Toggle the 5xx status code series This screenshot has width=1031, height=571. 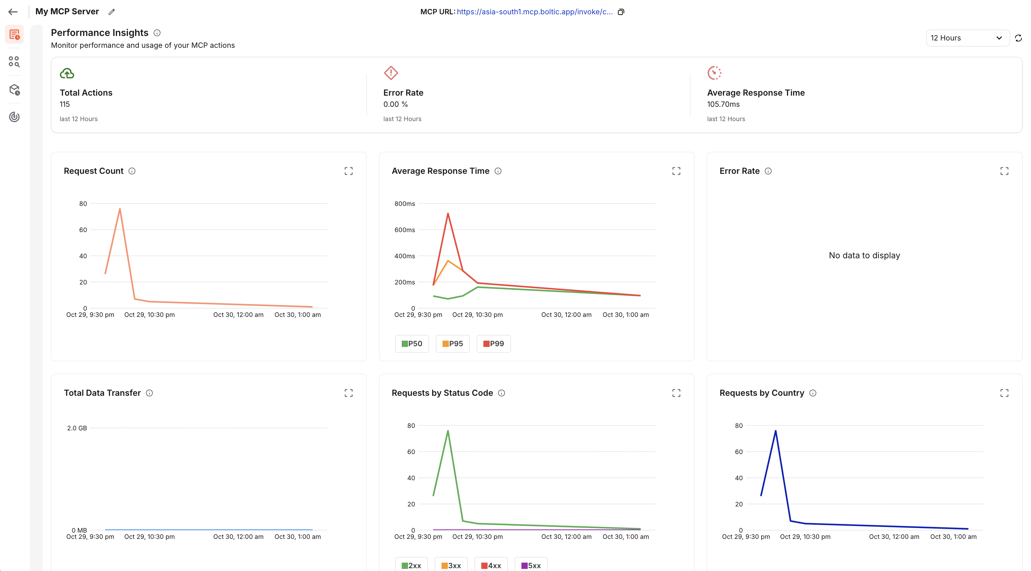tap(532, 565)
